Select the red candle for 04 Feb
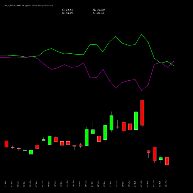193x193 pixels. pos(155,154)
